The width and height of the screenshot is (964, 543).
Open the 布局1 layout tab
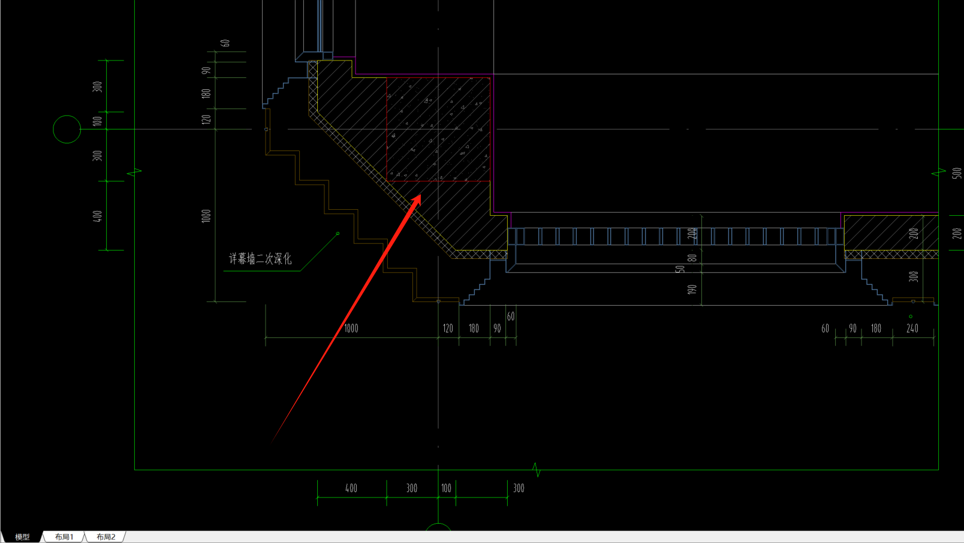pos(64,537)
